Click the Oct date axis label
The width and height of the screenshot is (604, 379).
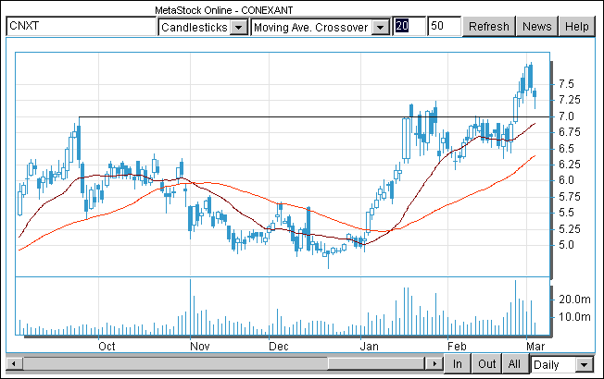click(107, 347)
